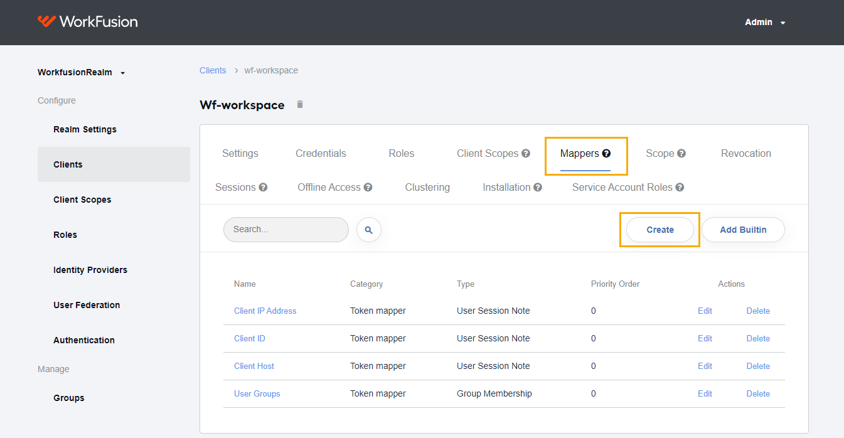The width and height of the screenshot is (844, 438).
Task: Click the Create mapper button
Action: [x=660, y=230]
